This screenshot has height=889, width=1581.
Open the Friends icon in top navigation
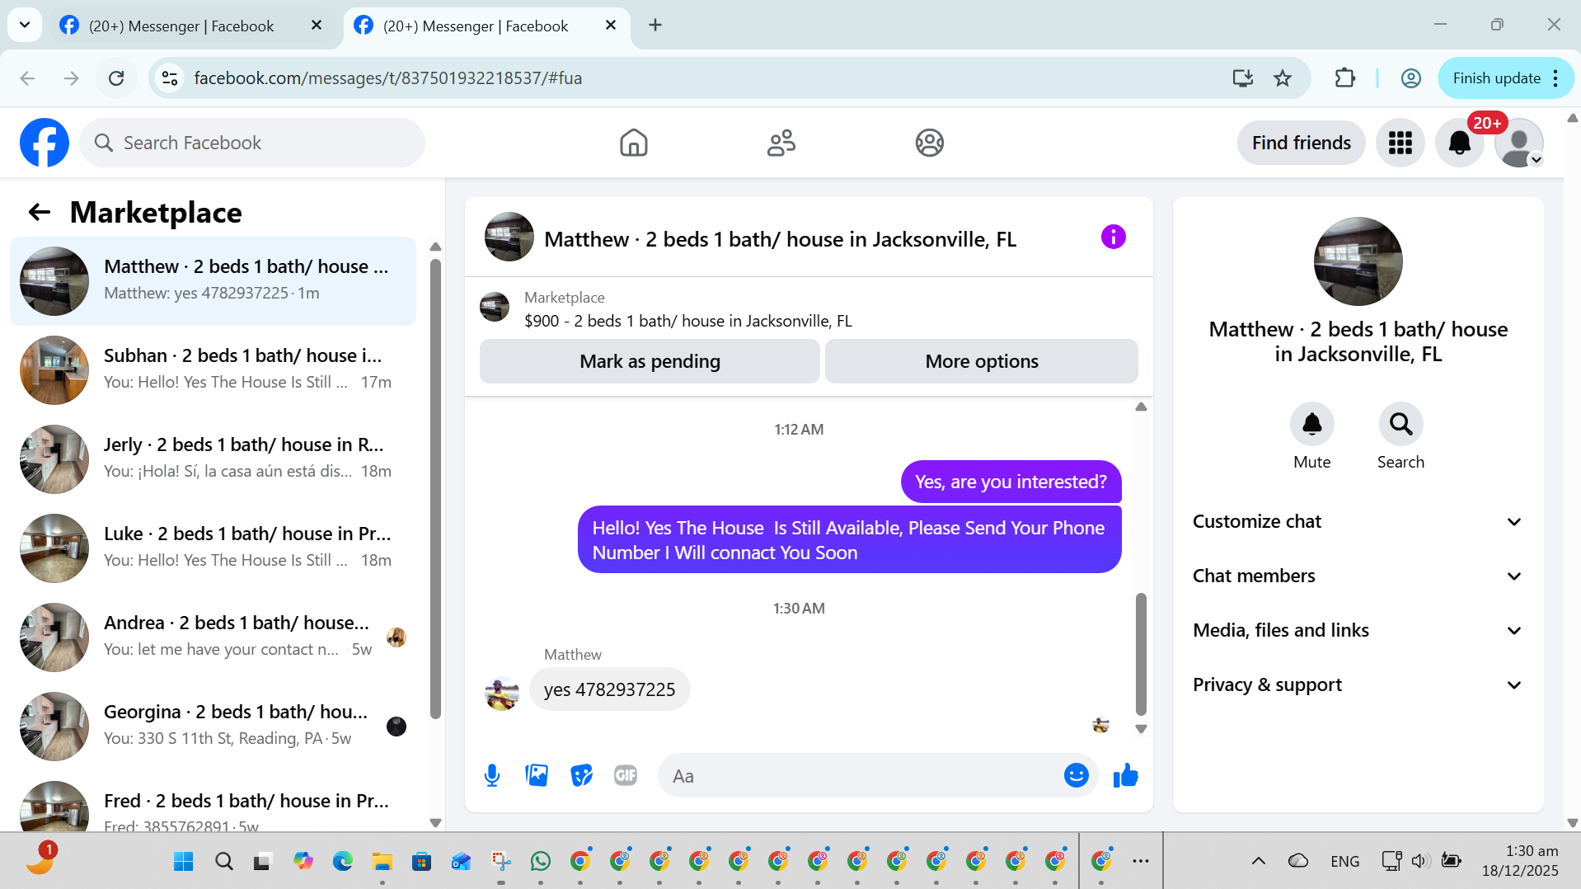(781, 143)
